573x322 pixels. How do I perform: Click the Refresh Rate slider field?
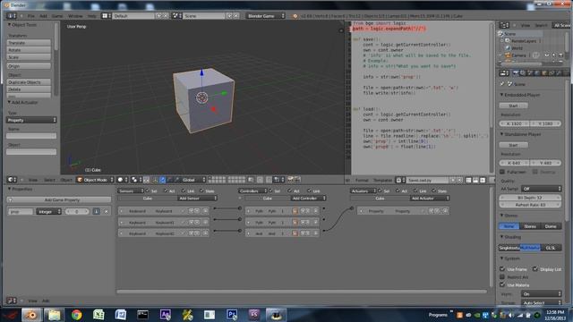tap(530, 205)
